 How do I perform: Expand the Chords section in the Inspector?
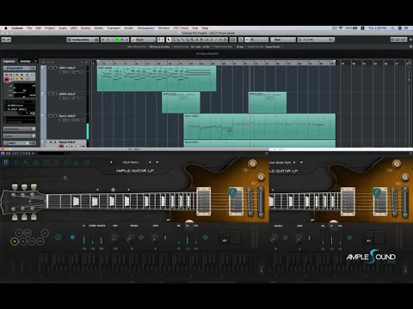[x=19, y=136]
